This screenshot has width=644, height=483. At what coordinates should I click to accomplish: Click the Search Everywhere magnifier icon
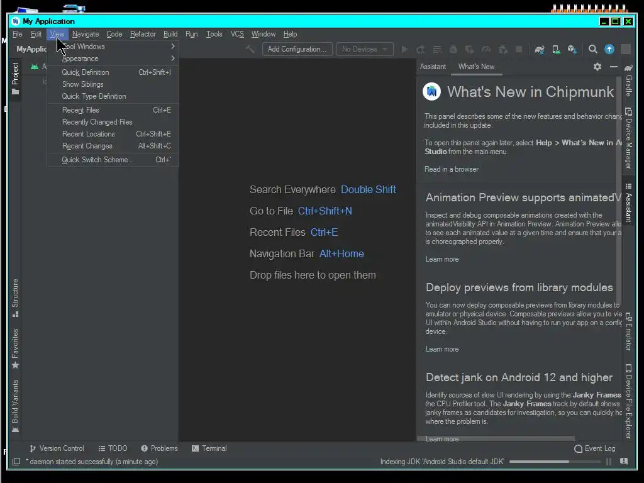point(592,49)
